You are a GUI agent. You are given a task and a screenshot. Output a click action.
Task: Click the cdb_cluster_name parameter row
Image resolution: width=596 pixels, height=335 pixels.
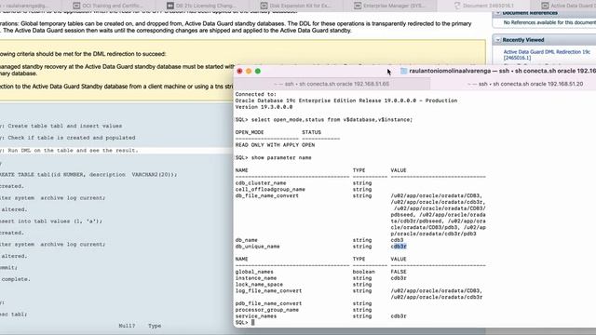304,183
